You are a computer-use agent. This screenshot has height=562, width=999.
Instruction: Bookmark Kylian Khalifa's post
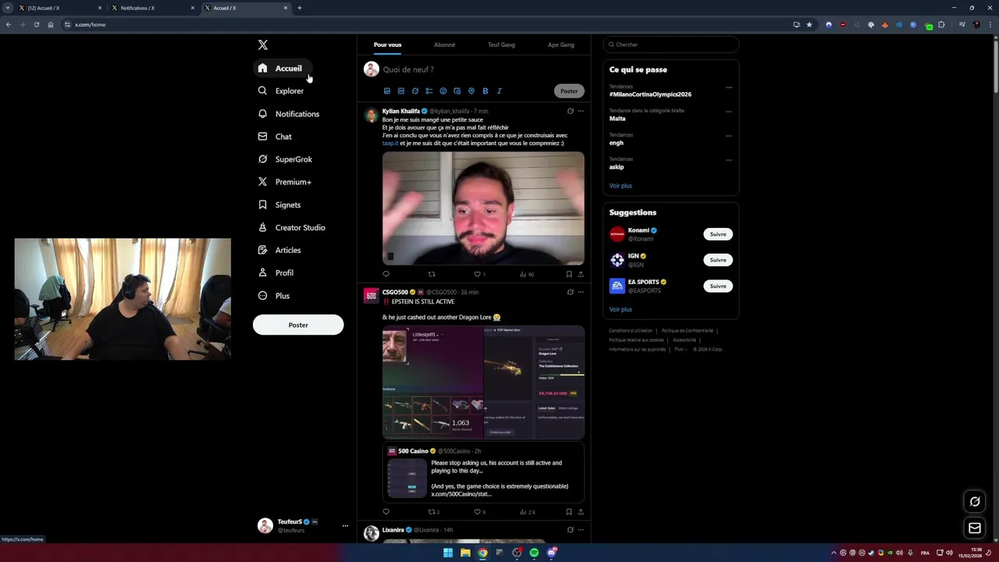pos(569,274)
